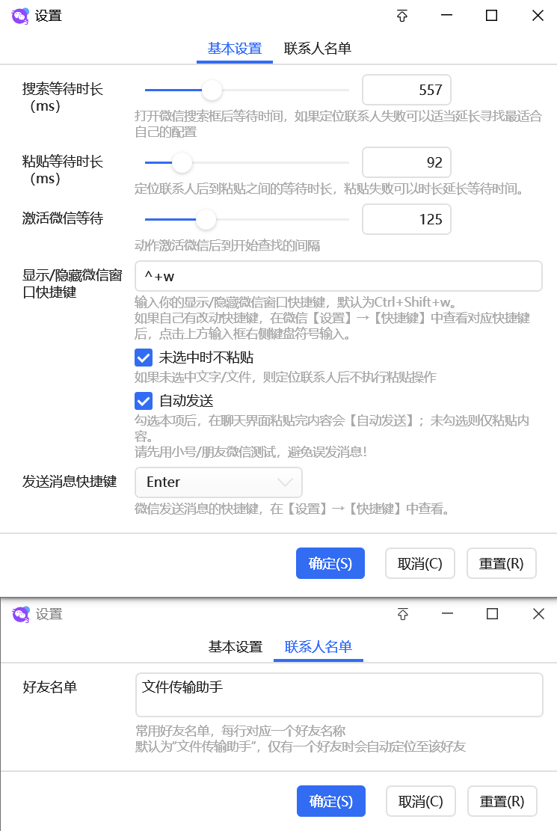Screen dimensions: 557x831
Task: Click the 粘贴等待时长 slider handle
Action: click(x=182, y=163)
